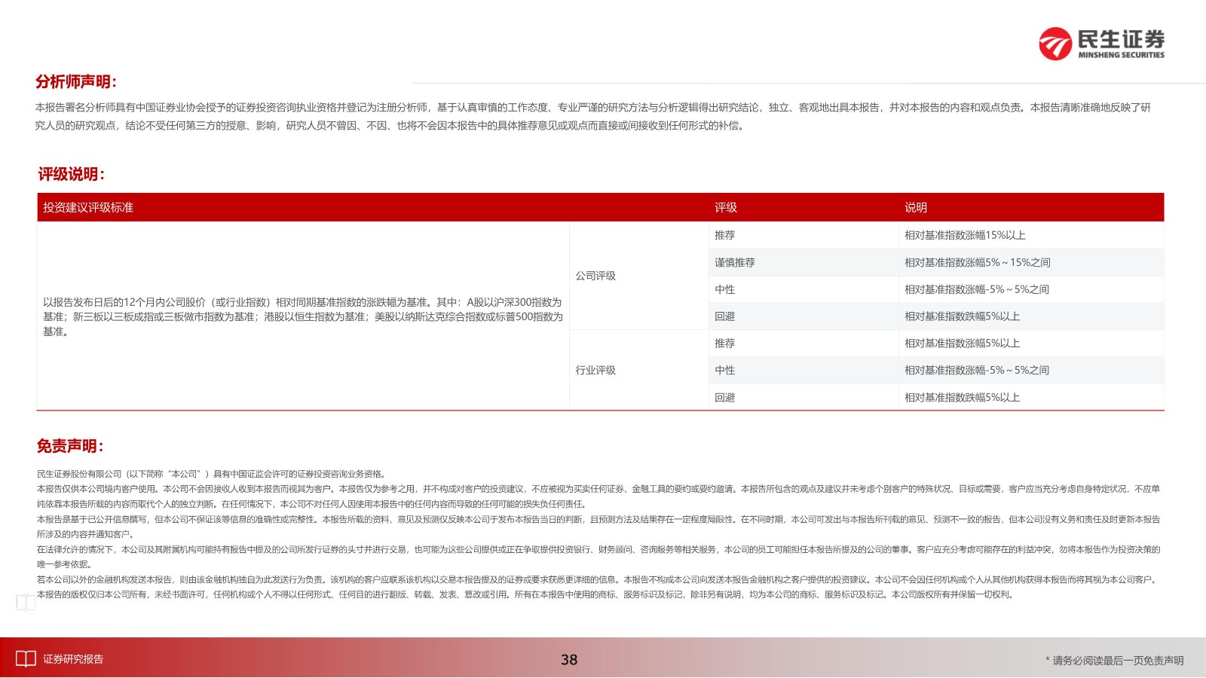Click the 评级 column header

pos(726,207)
